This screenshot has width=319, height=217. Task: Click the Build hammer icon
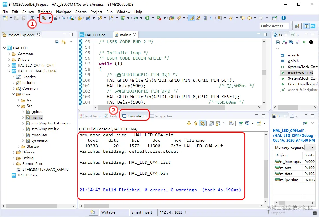[44, 18]
